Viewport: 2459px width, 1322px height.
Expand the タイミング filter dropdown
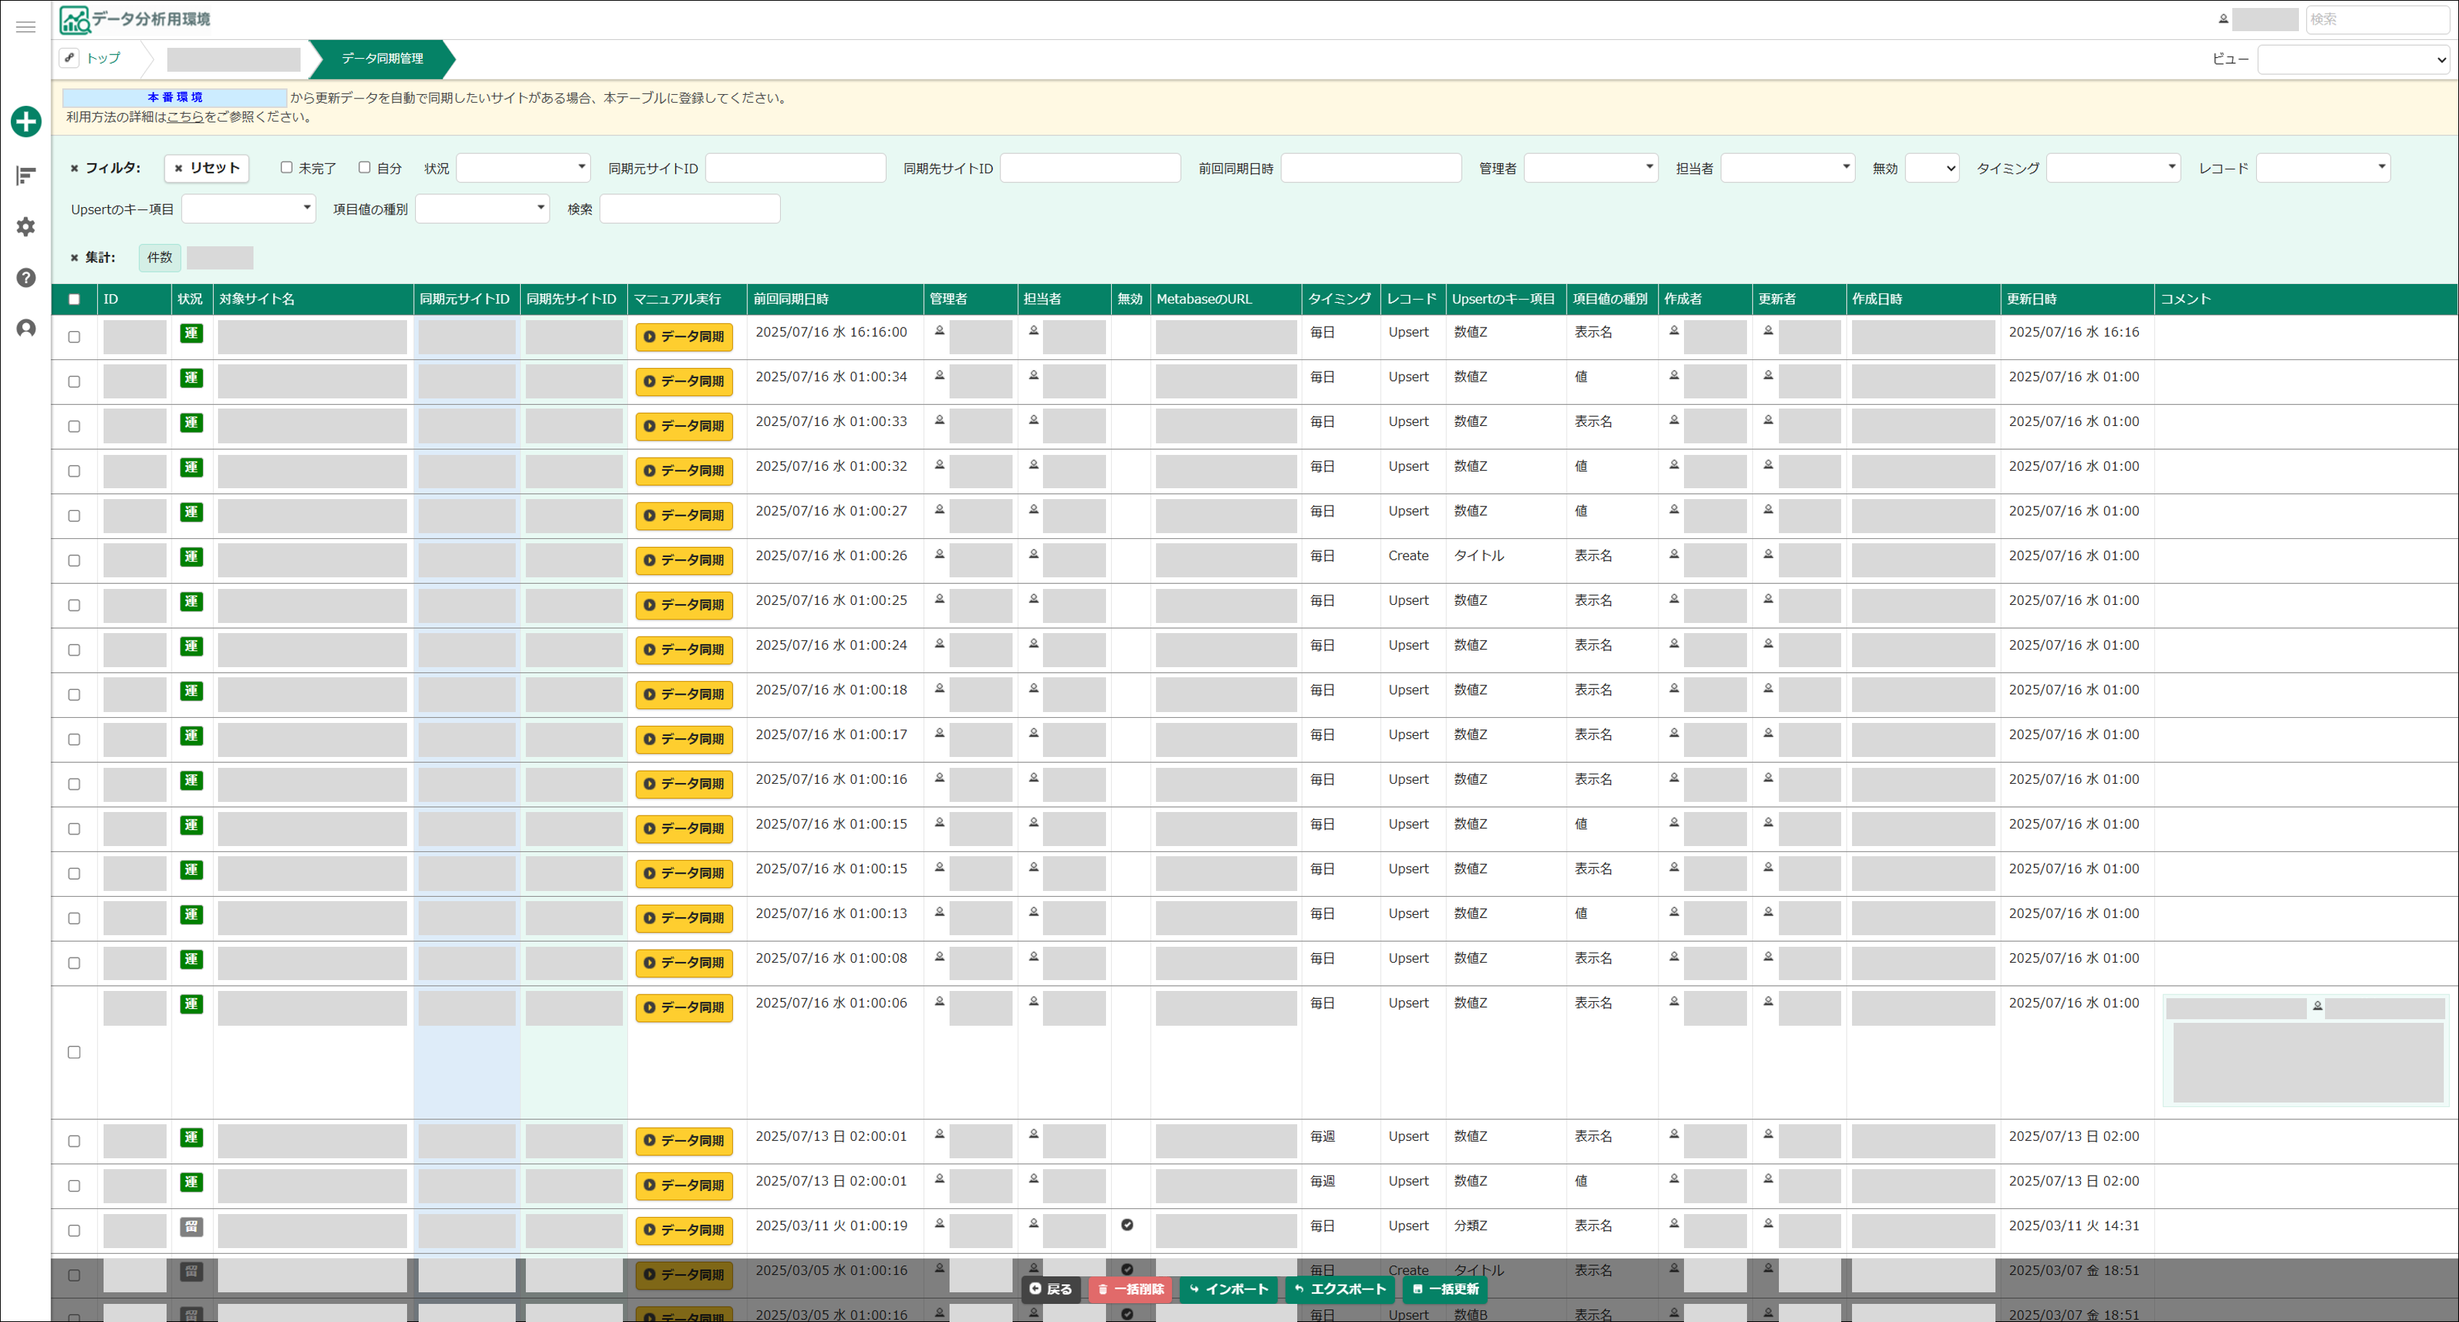coord(2113,168)
